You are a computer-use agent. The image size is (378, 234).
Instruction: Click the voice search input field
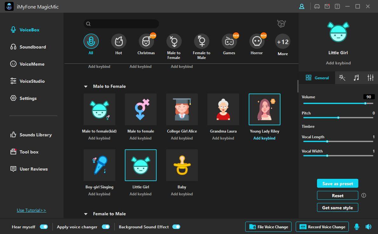[121, 23]
